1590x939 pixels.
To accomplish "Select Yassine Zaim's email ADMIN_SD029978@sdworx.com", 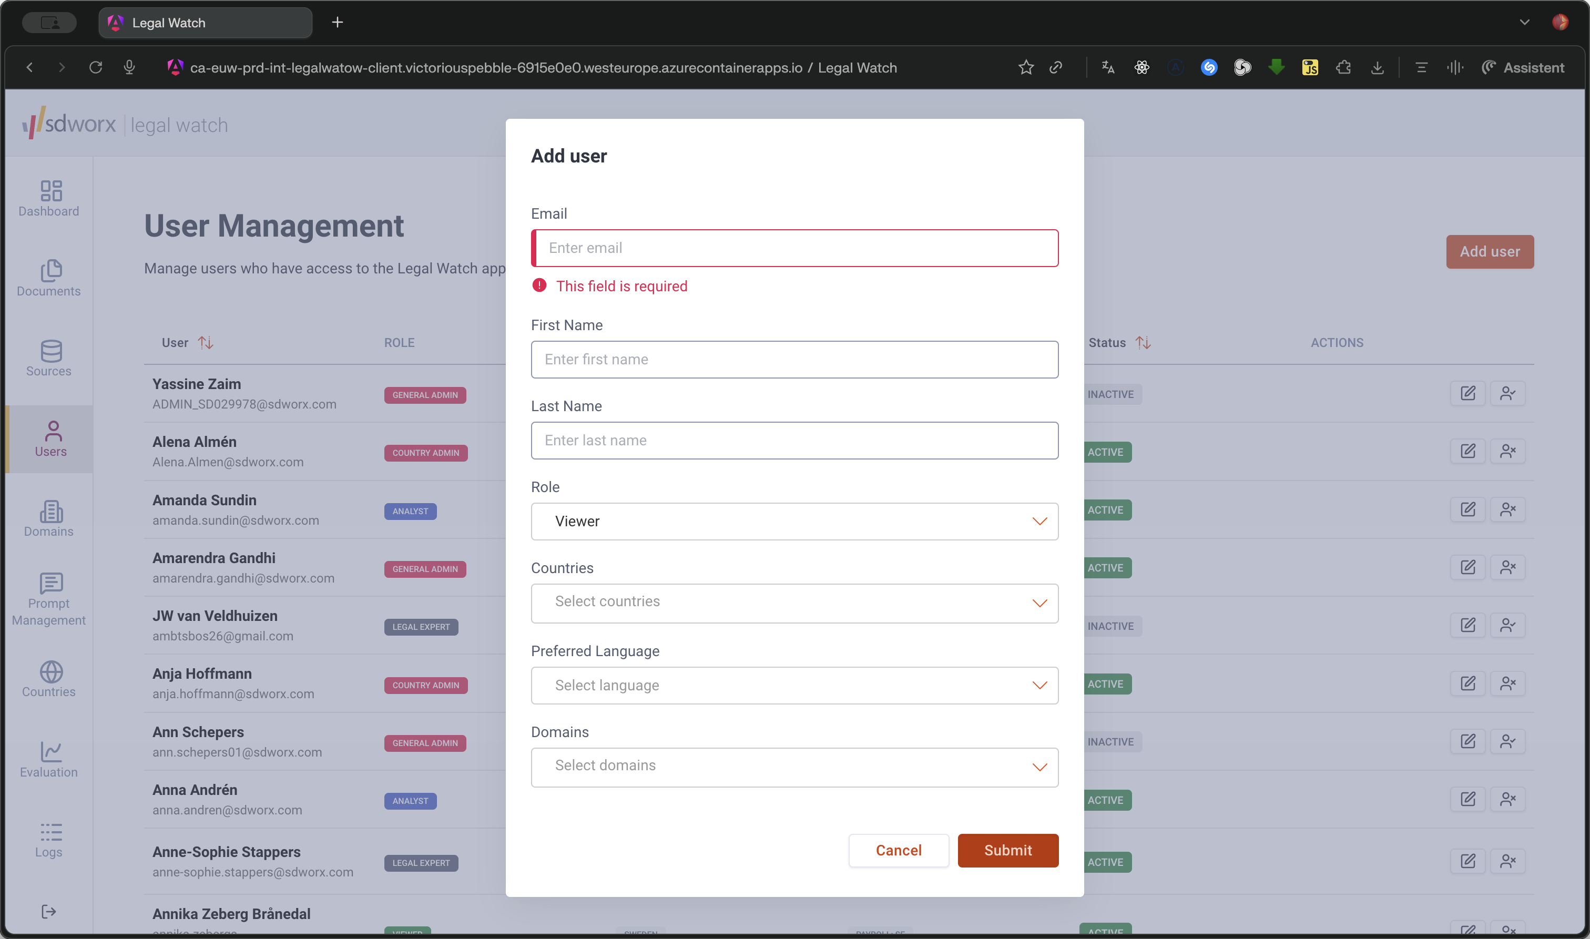I will (x=244, y=404).
